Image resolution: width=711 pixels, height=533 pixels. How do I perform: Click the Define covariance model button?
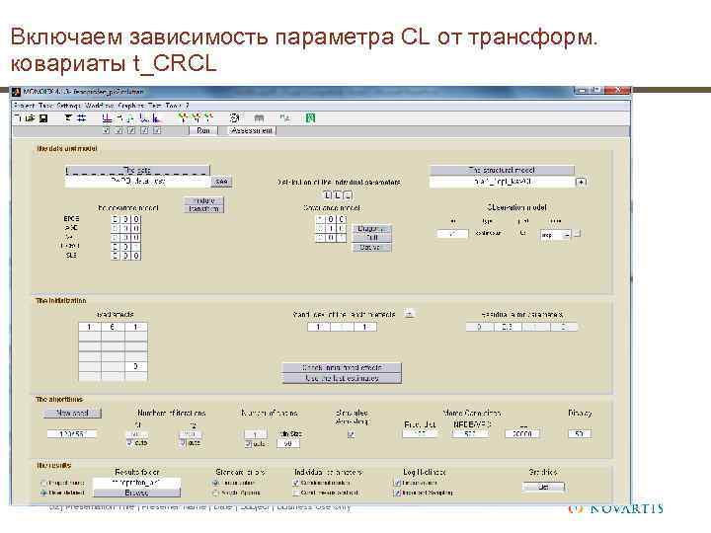click(372, 248)
